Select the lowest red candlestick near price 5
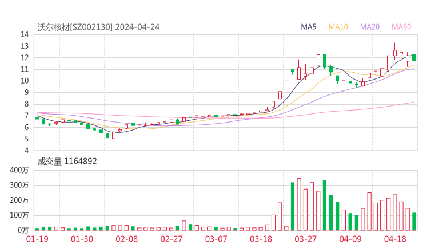 tap(114, 135)
